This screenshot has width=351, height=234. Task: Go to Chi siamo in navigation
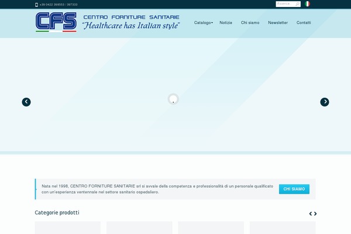pyautogui.click(x=250, y=23)
